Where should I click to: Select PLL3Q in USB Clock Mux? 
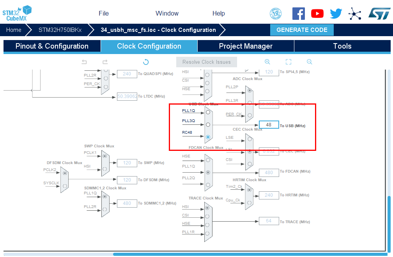[x=208, y=125]
